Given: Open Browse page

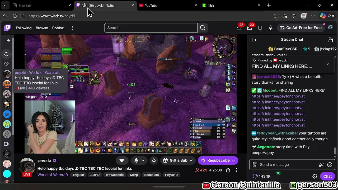Looking at the screenshot, I should point(42,28).
